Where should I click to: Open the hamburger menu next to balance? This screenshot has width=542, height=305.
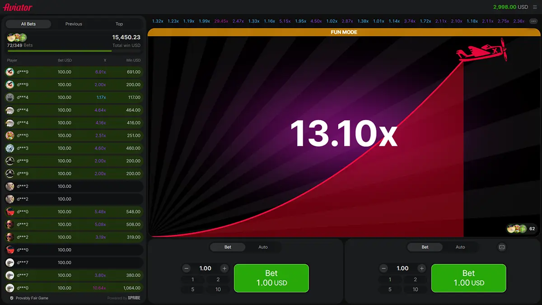coord(535,7)
